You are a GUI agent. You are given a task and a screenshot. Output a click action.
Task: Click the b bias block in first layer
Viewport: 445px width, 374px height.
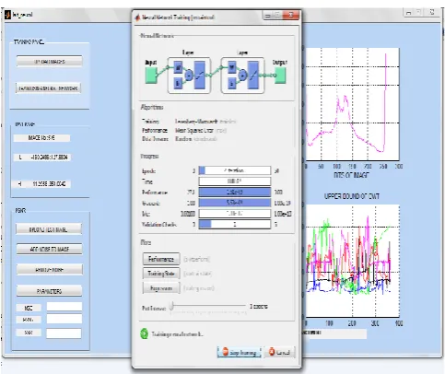(x=178, y=83)
